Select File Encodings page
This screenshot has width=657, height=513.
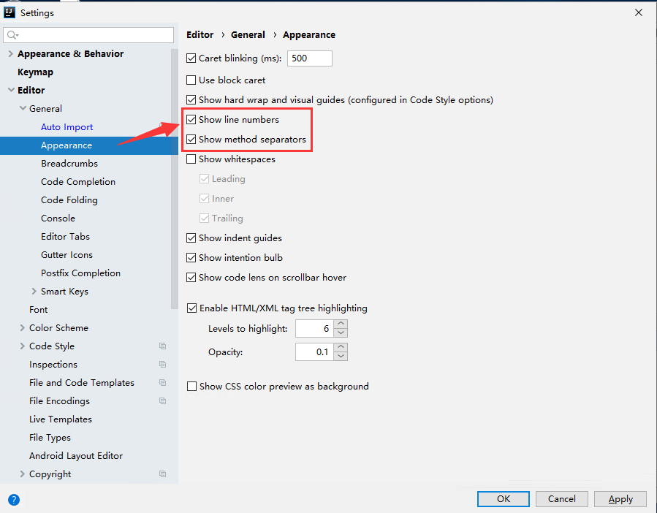(x=59, y=401)
